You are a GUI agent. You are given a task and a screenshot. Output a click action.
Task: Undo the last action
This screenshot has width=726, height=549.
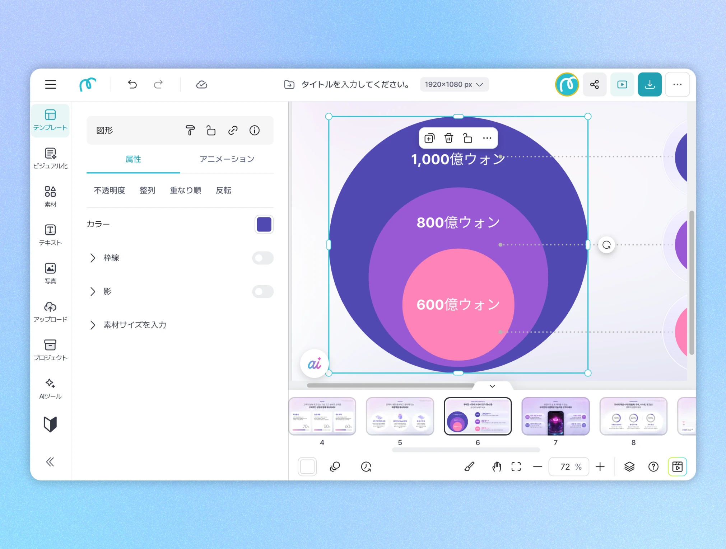132,85
